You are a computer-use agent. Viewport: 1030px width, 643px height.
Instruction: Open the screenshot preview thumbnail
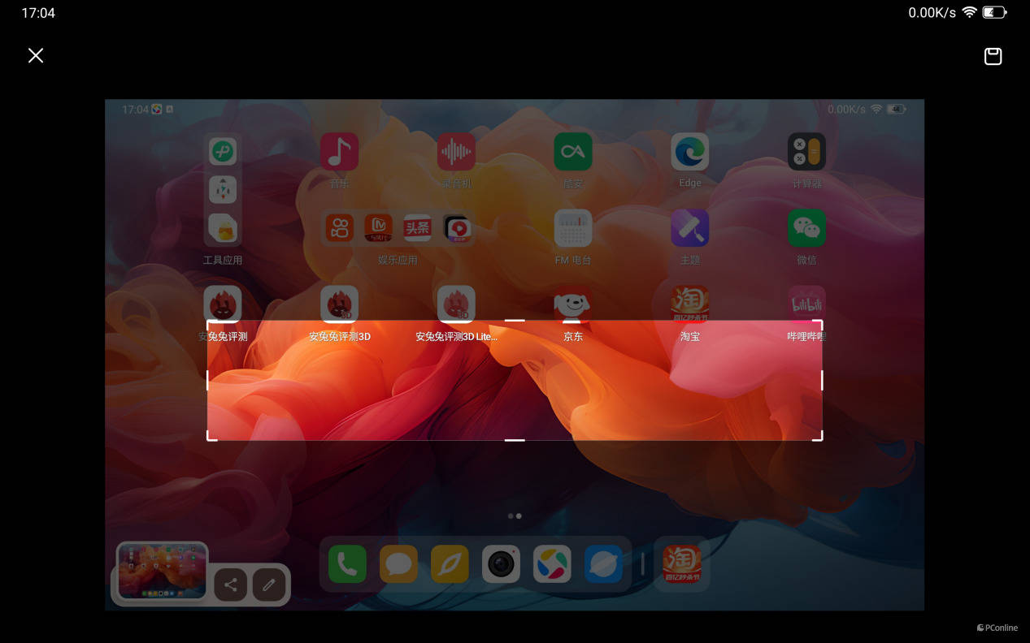click(162, 572)
